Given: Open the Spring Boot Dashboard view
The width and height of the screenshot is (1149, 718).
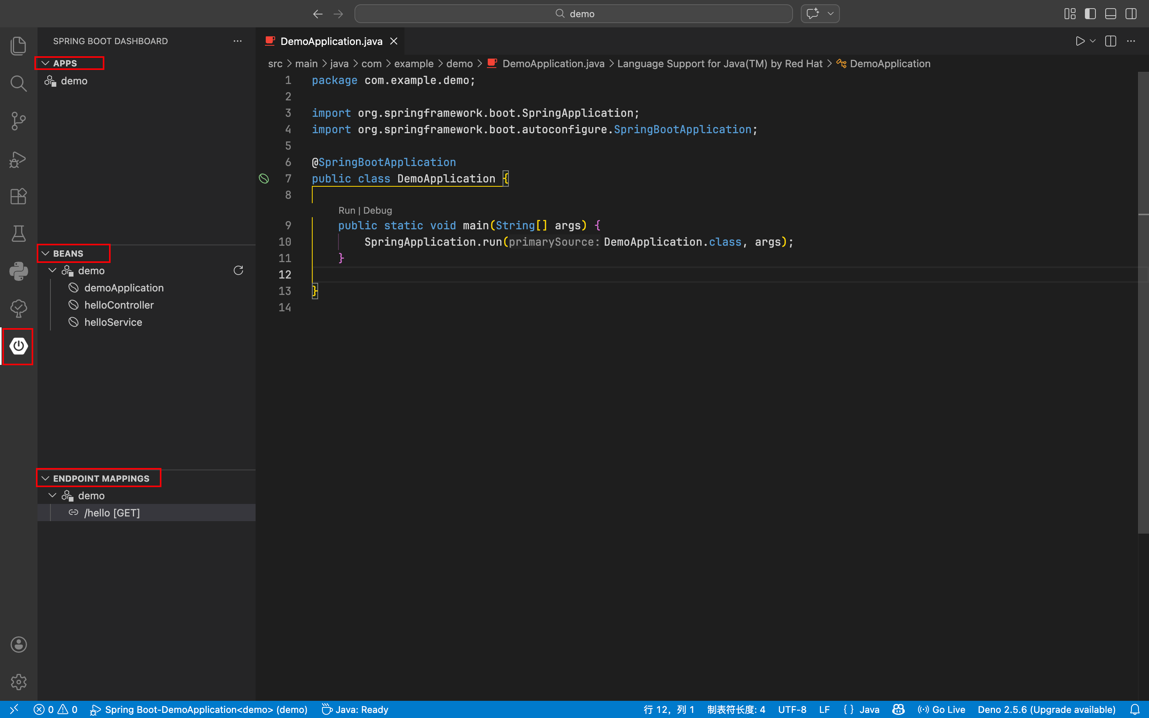Looking at the screenshot, I should [18, 346].
